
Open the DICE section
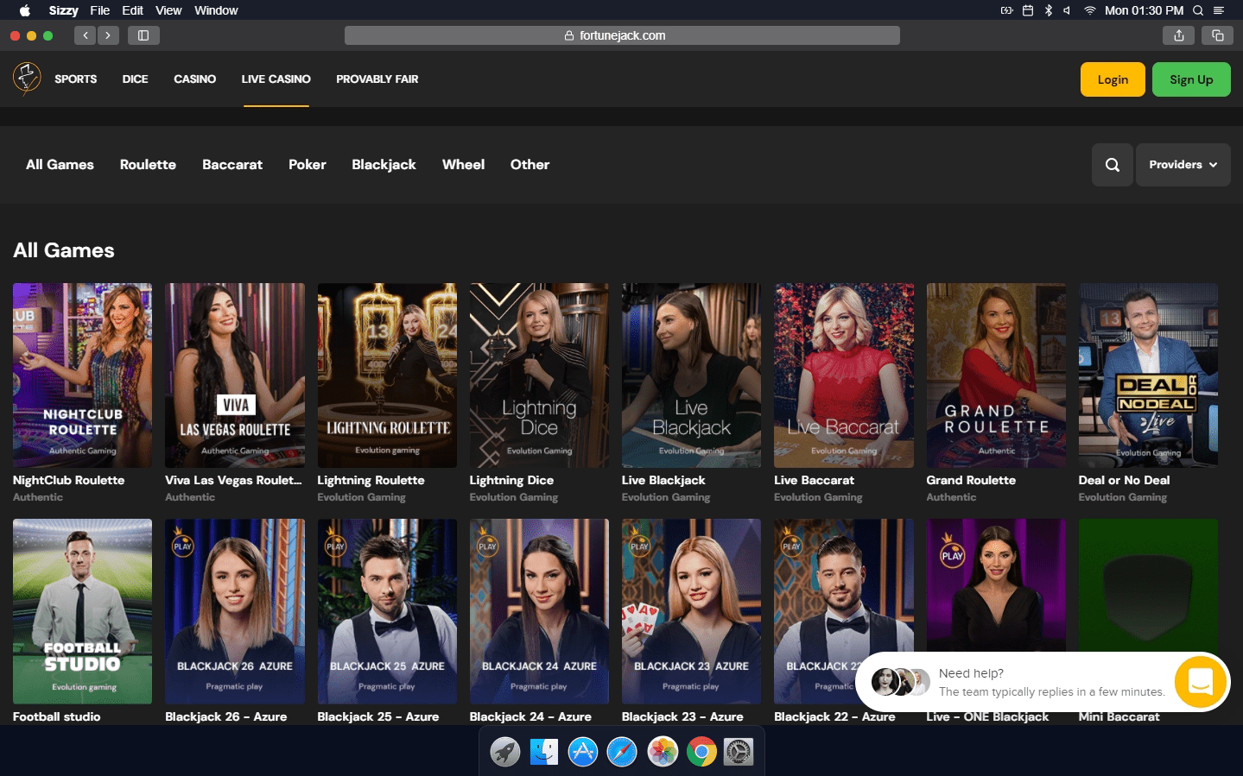coord(136,79)
